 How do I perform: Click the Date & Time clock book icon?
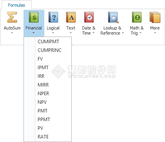[89, 17]
